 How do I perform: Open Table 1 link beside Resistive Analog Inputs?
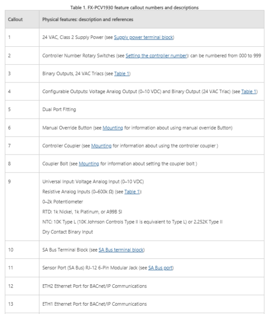tap(132, 192)
